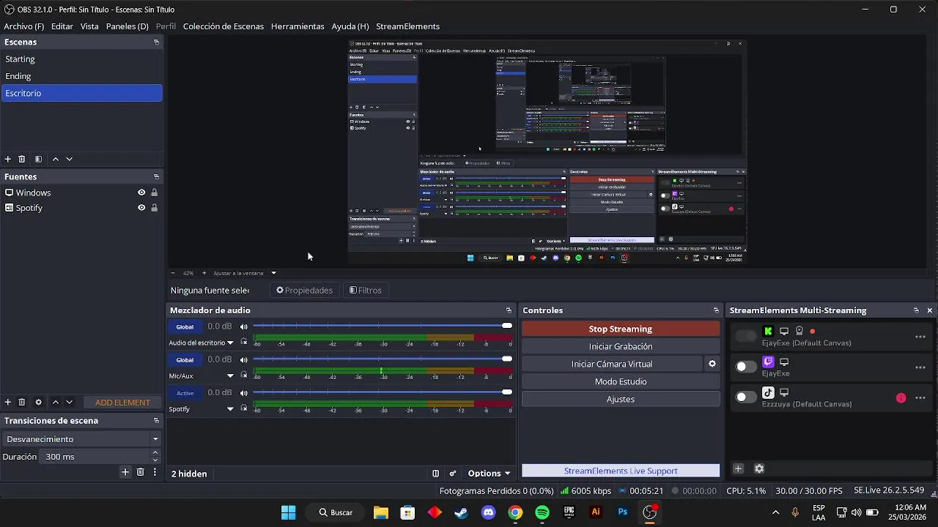The height and width of the screenshot is (527, 938).
Task: Click Iniciar Cámara Virtual button
Action: tap(612, 364)
